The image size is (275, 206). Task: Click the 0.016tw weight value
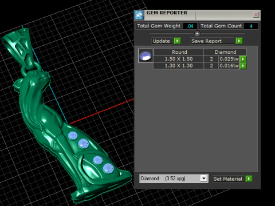(x=229, y=66)
